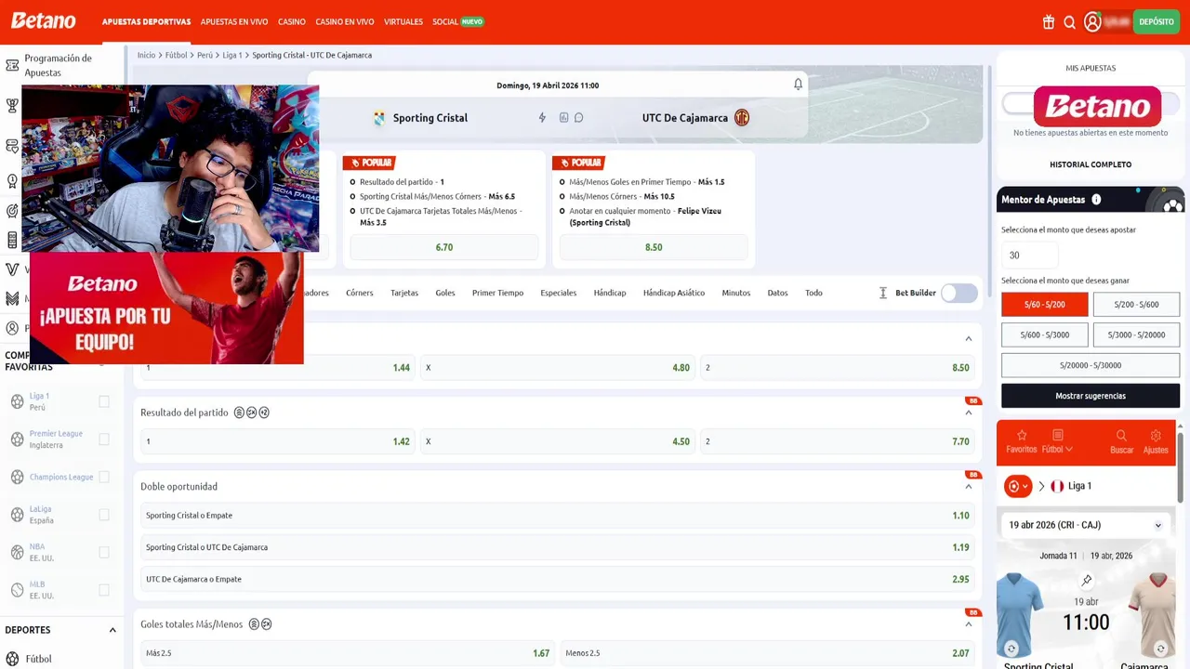Image resolution: width=1190 pixels, height=669 pixels.
Task: Open the VIRTUALES menu item
Action: click(x=403, y=21)
